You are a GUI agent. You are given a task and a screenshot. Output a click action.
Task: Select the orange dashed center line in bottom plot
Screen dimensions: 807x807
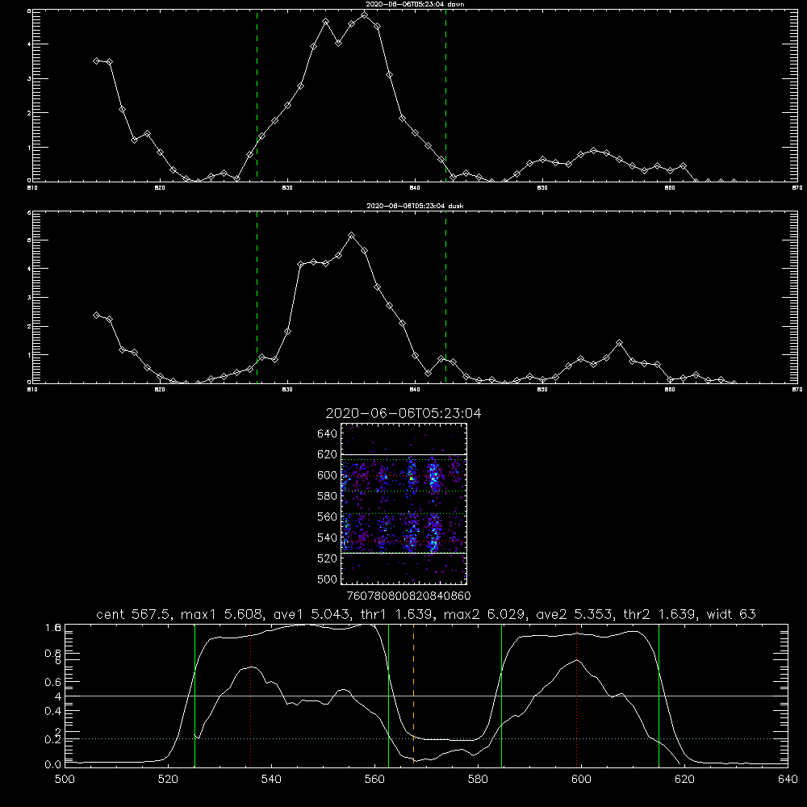point(413,694)
